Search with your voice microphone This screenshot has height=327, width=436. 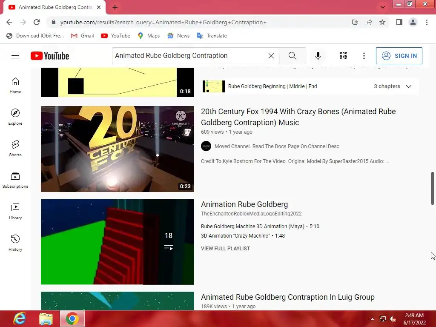click(318, 56)
